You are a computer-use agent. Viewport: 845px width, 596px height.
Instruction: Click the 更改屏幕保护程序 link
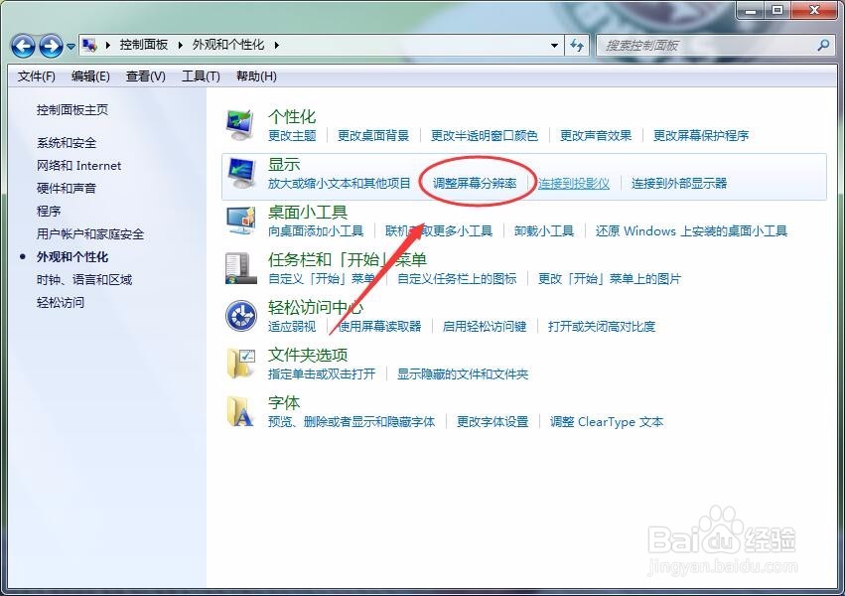[701, 135]
